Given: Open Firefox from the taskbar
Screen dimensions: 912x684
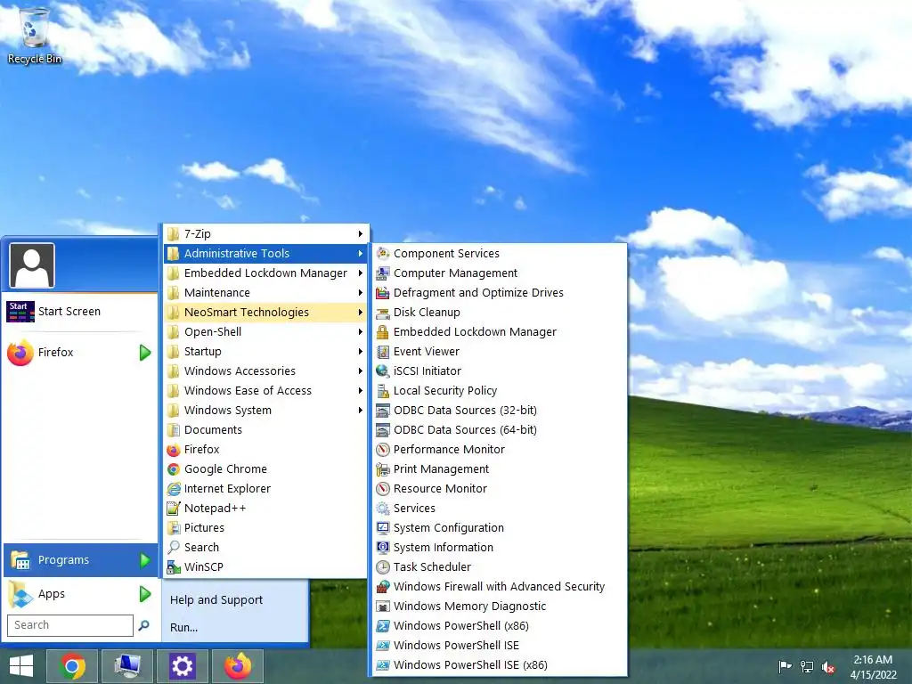Looking at the screenshot, I should coord(238,666).
